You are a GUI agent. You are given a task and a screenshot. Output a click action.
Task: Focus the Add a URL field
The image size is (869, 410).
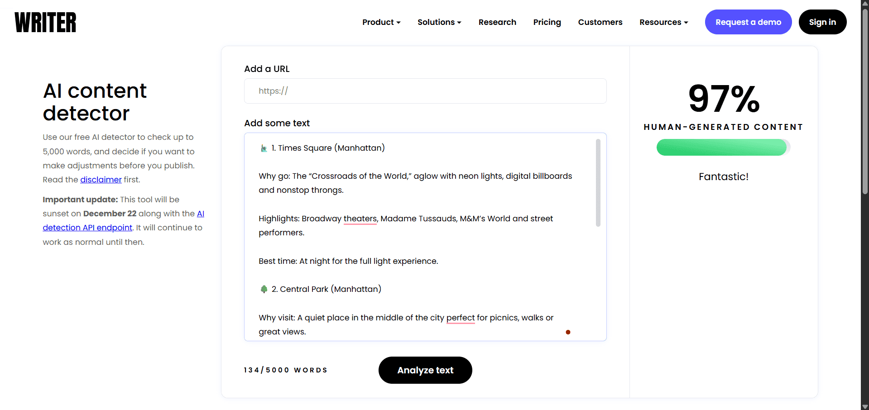click(425, 91)
